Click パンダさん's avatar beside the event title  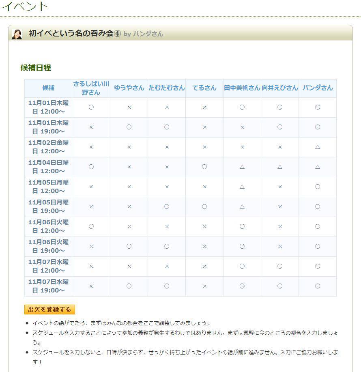click(17, 34)
